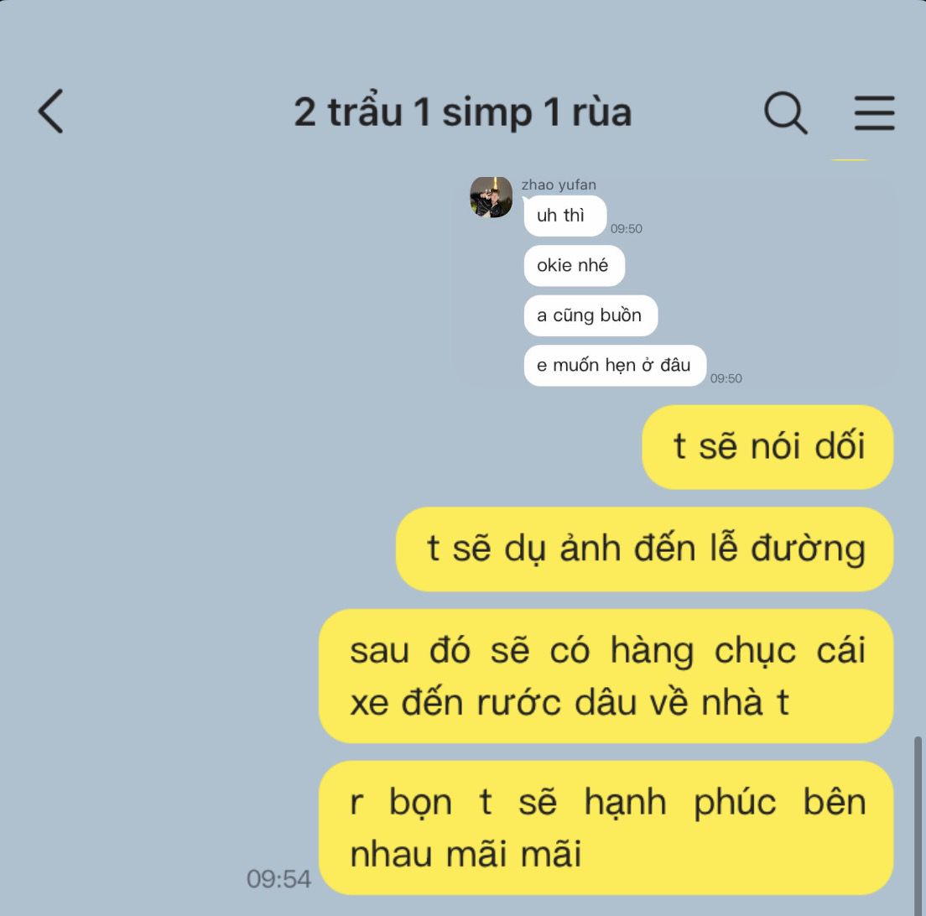
Task: Go back using the left arrow icon
Action: 51,112
